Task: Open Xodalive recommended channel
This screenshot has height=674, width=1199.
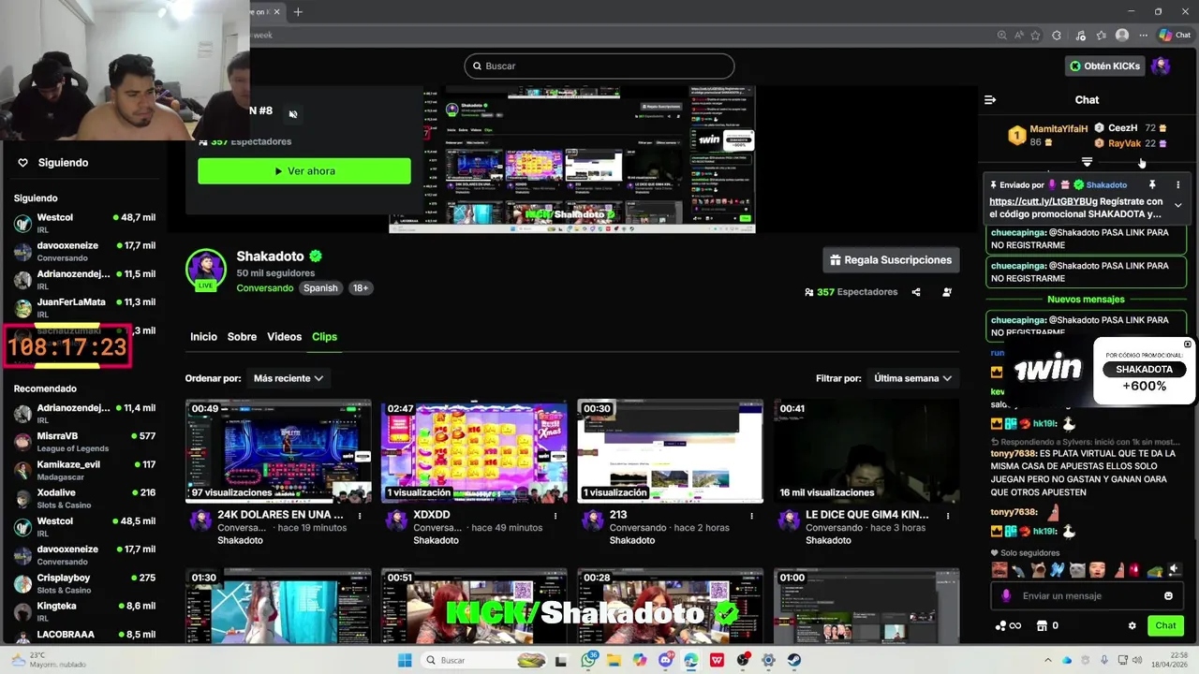Action: 84,497
